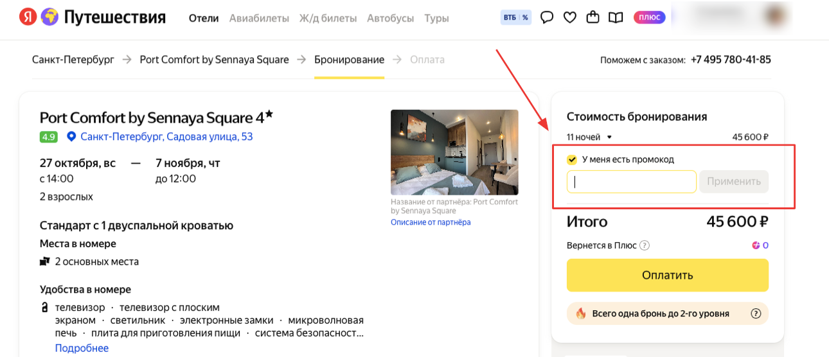The height and width of the screenshot is (357, 829).
Task: Click the question mark next to Вернется в Плюс
Action: tap(645, 245)
